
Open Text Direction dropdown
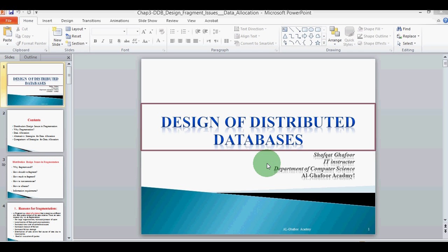click(x=250, y=29)
